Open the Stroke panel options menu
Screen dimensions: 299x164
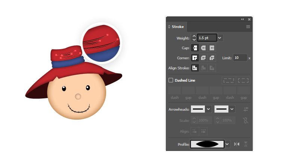248,27
